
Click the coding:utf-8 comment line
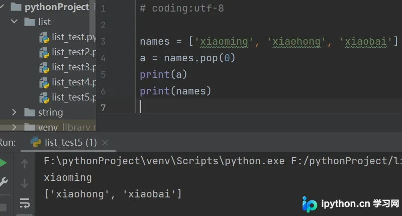point(182,9)
